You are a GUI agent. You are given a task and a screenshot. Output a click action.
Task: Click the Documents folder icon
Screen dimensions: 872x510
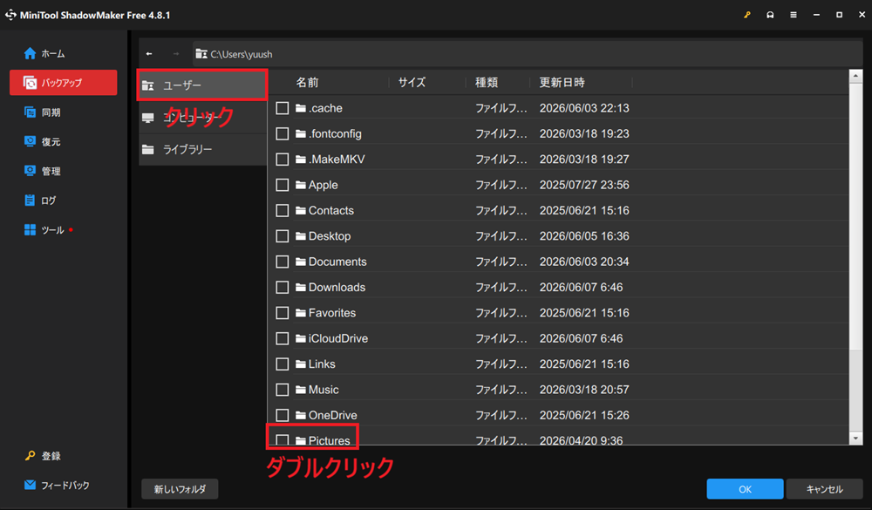(x=301, y=262)
